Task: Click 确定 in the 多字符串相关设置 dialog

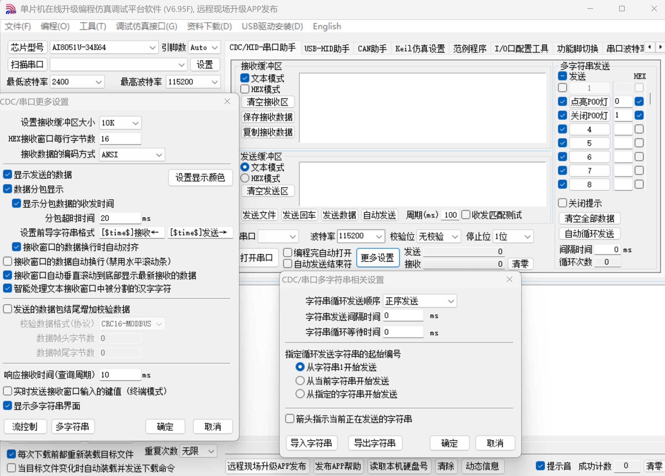Action: pyautogui.click(x=450, y=443)
